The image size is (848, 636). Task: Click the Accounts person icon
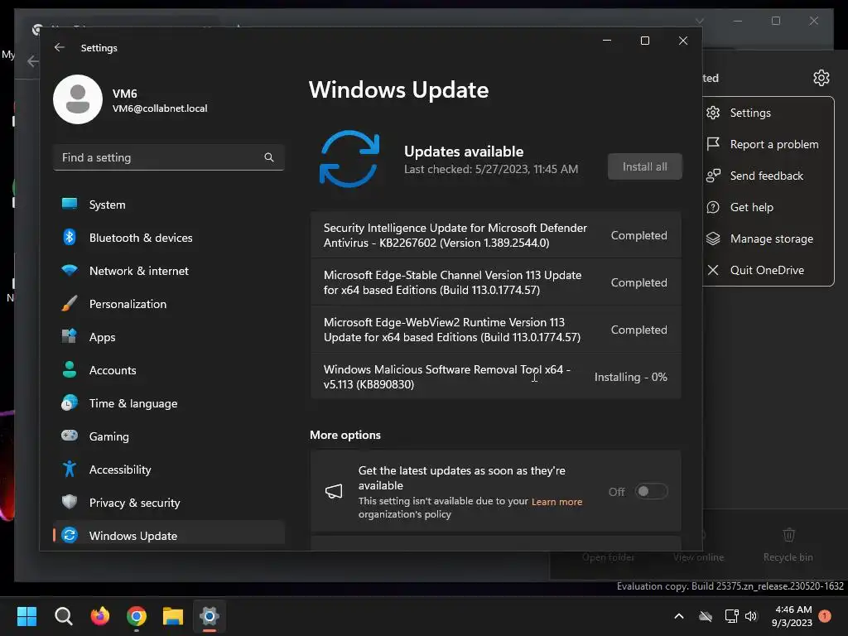coord(70,369)
